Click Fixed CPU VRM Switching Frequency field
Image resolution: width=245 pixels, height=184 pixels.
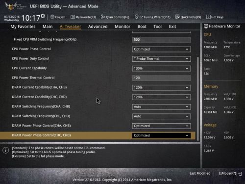[161, 40]
